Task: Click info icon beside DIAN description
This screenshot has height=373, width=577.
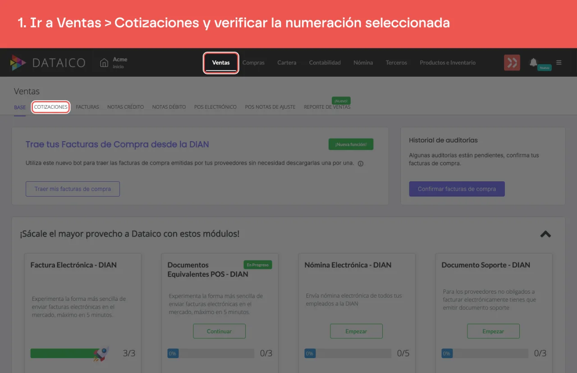Action: tap(361, 164)
